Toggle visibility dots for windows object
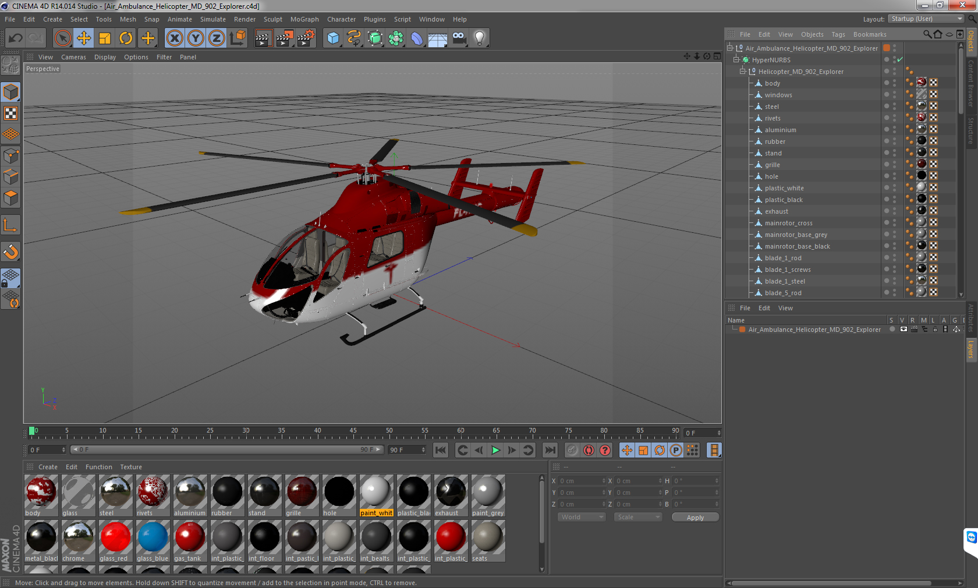 pyautogui.click(x=894, y=95)
